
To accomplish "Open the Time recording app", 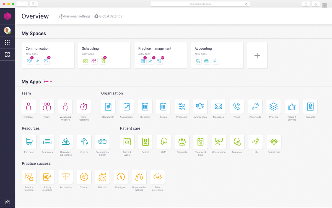I will pos(84,107).
